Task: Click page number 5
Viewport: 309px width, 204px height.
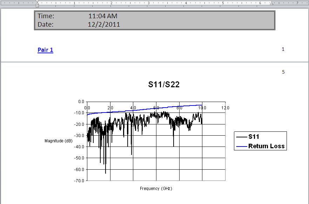Action: (x=283, y=72)
